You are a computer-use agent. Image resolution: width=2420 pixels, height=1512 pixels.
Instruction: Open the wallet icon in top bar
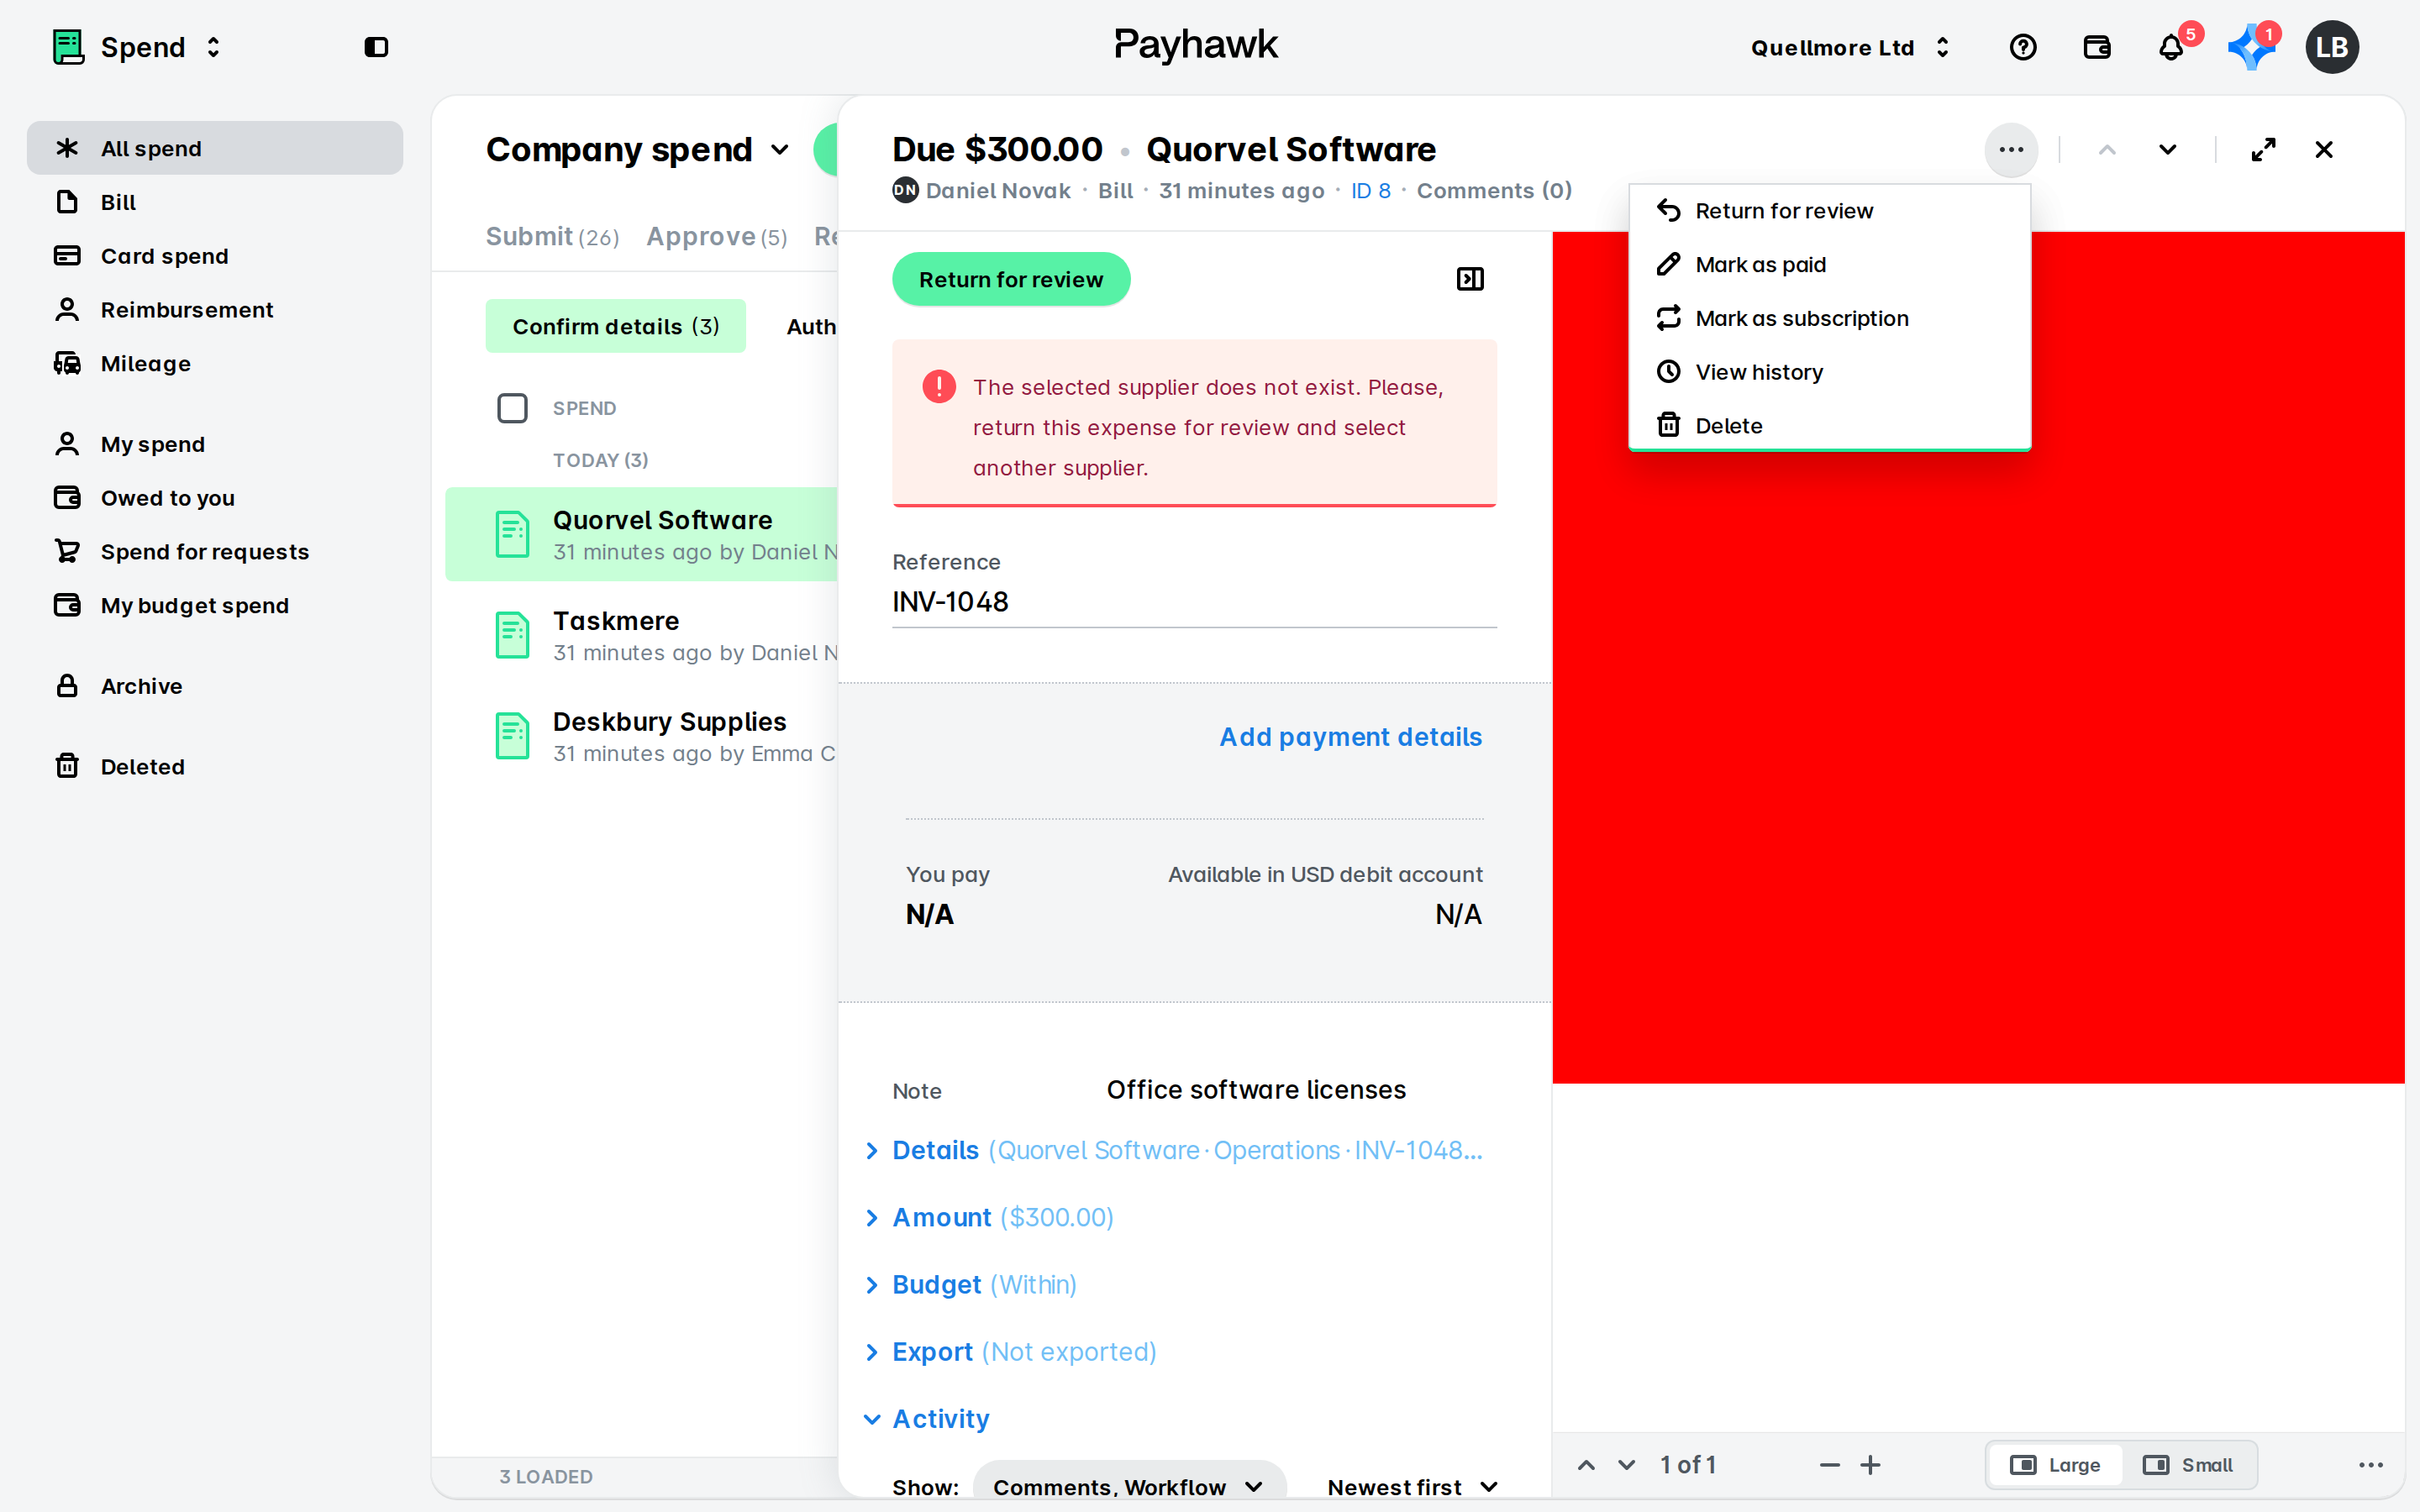coord(2096,47)
